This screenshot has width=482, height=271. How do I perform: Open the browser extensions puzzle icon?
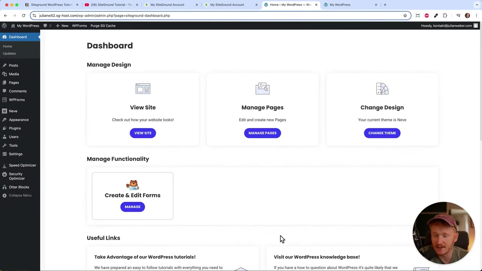445,15
